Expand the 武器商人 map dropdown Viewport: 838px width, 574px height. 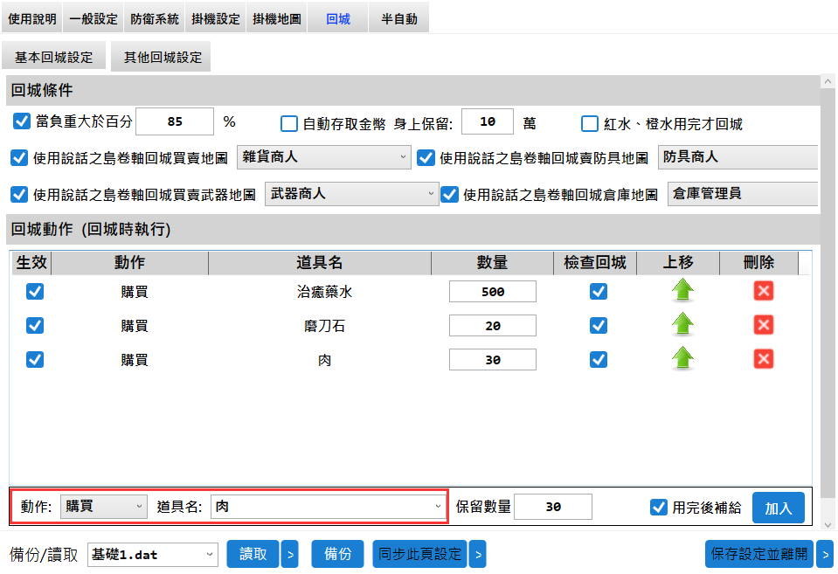351,194
